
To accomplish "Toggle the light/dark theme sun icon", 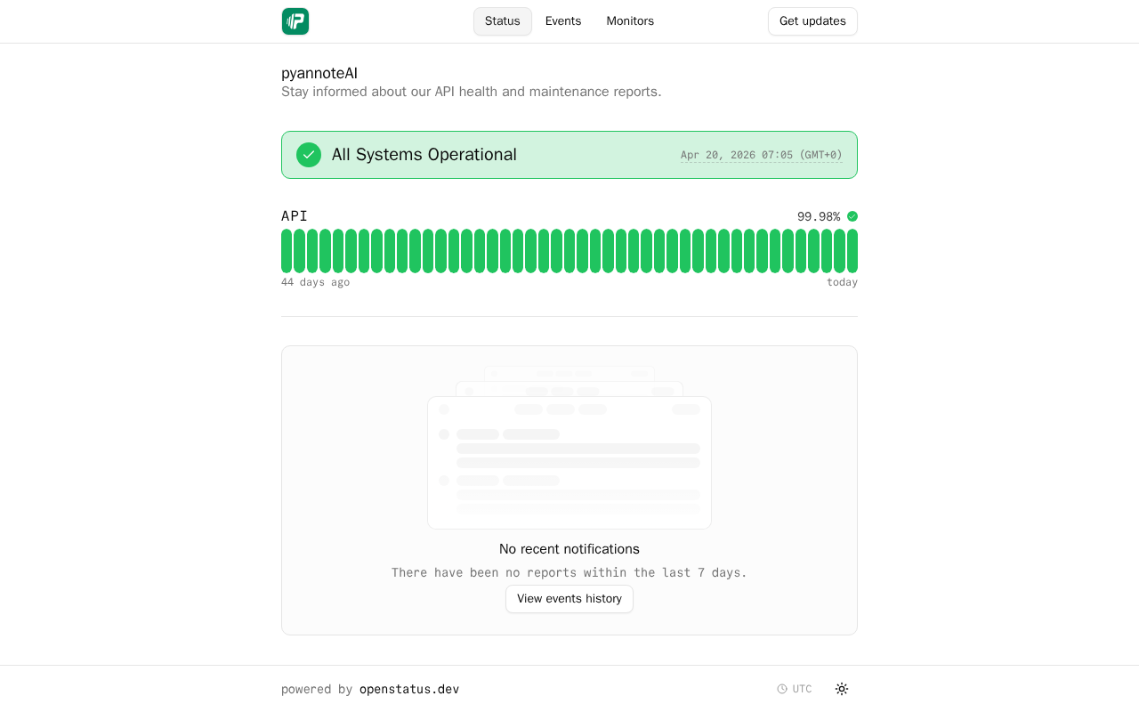I will point(842,689).
